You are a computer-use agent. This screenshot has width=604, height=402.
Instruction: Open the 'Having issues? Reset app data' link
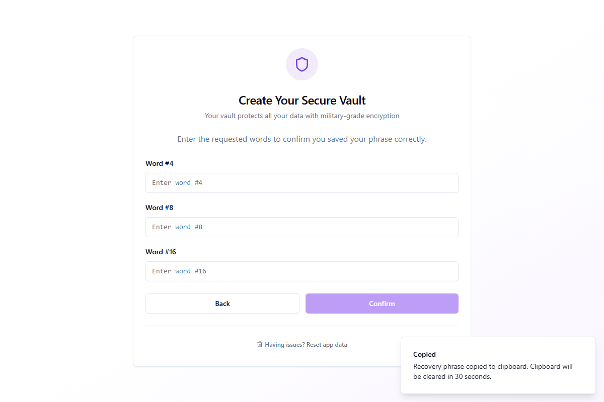click(x=306, y=345)
